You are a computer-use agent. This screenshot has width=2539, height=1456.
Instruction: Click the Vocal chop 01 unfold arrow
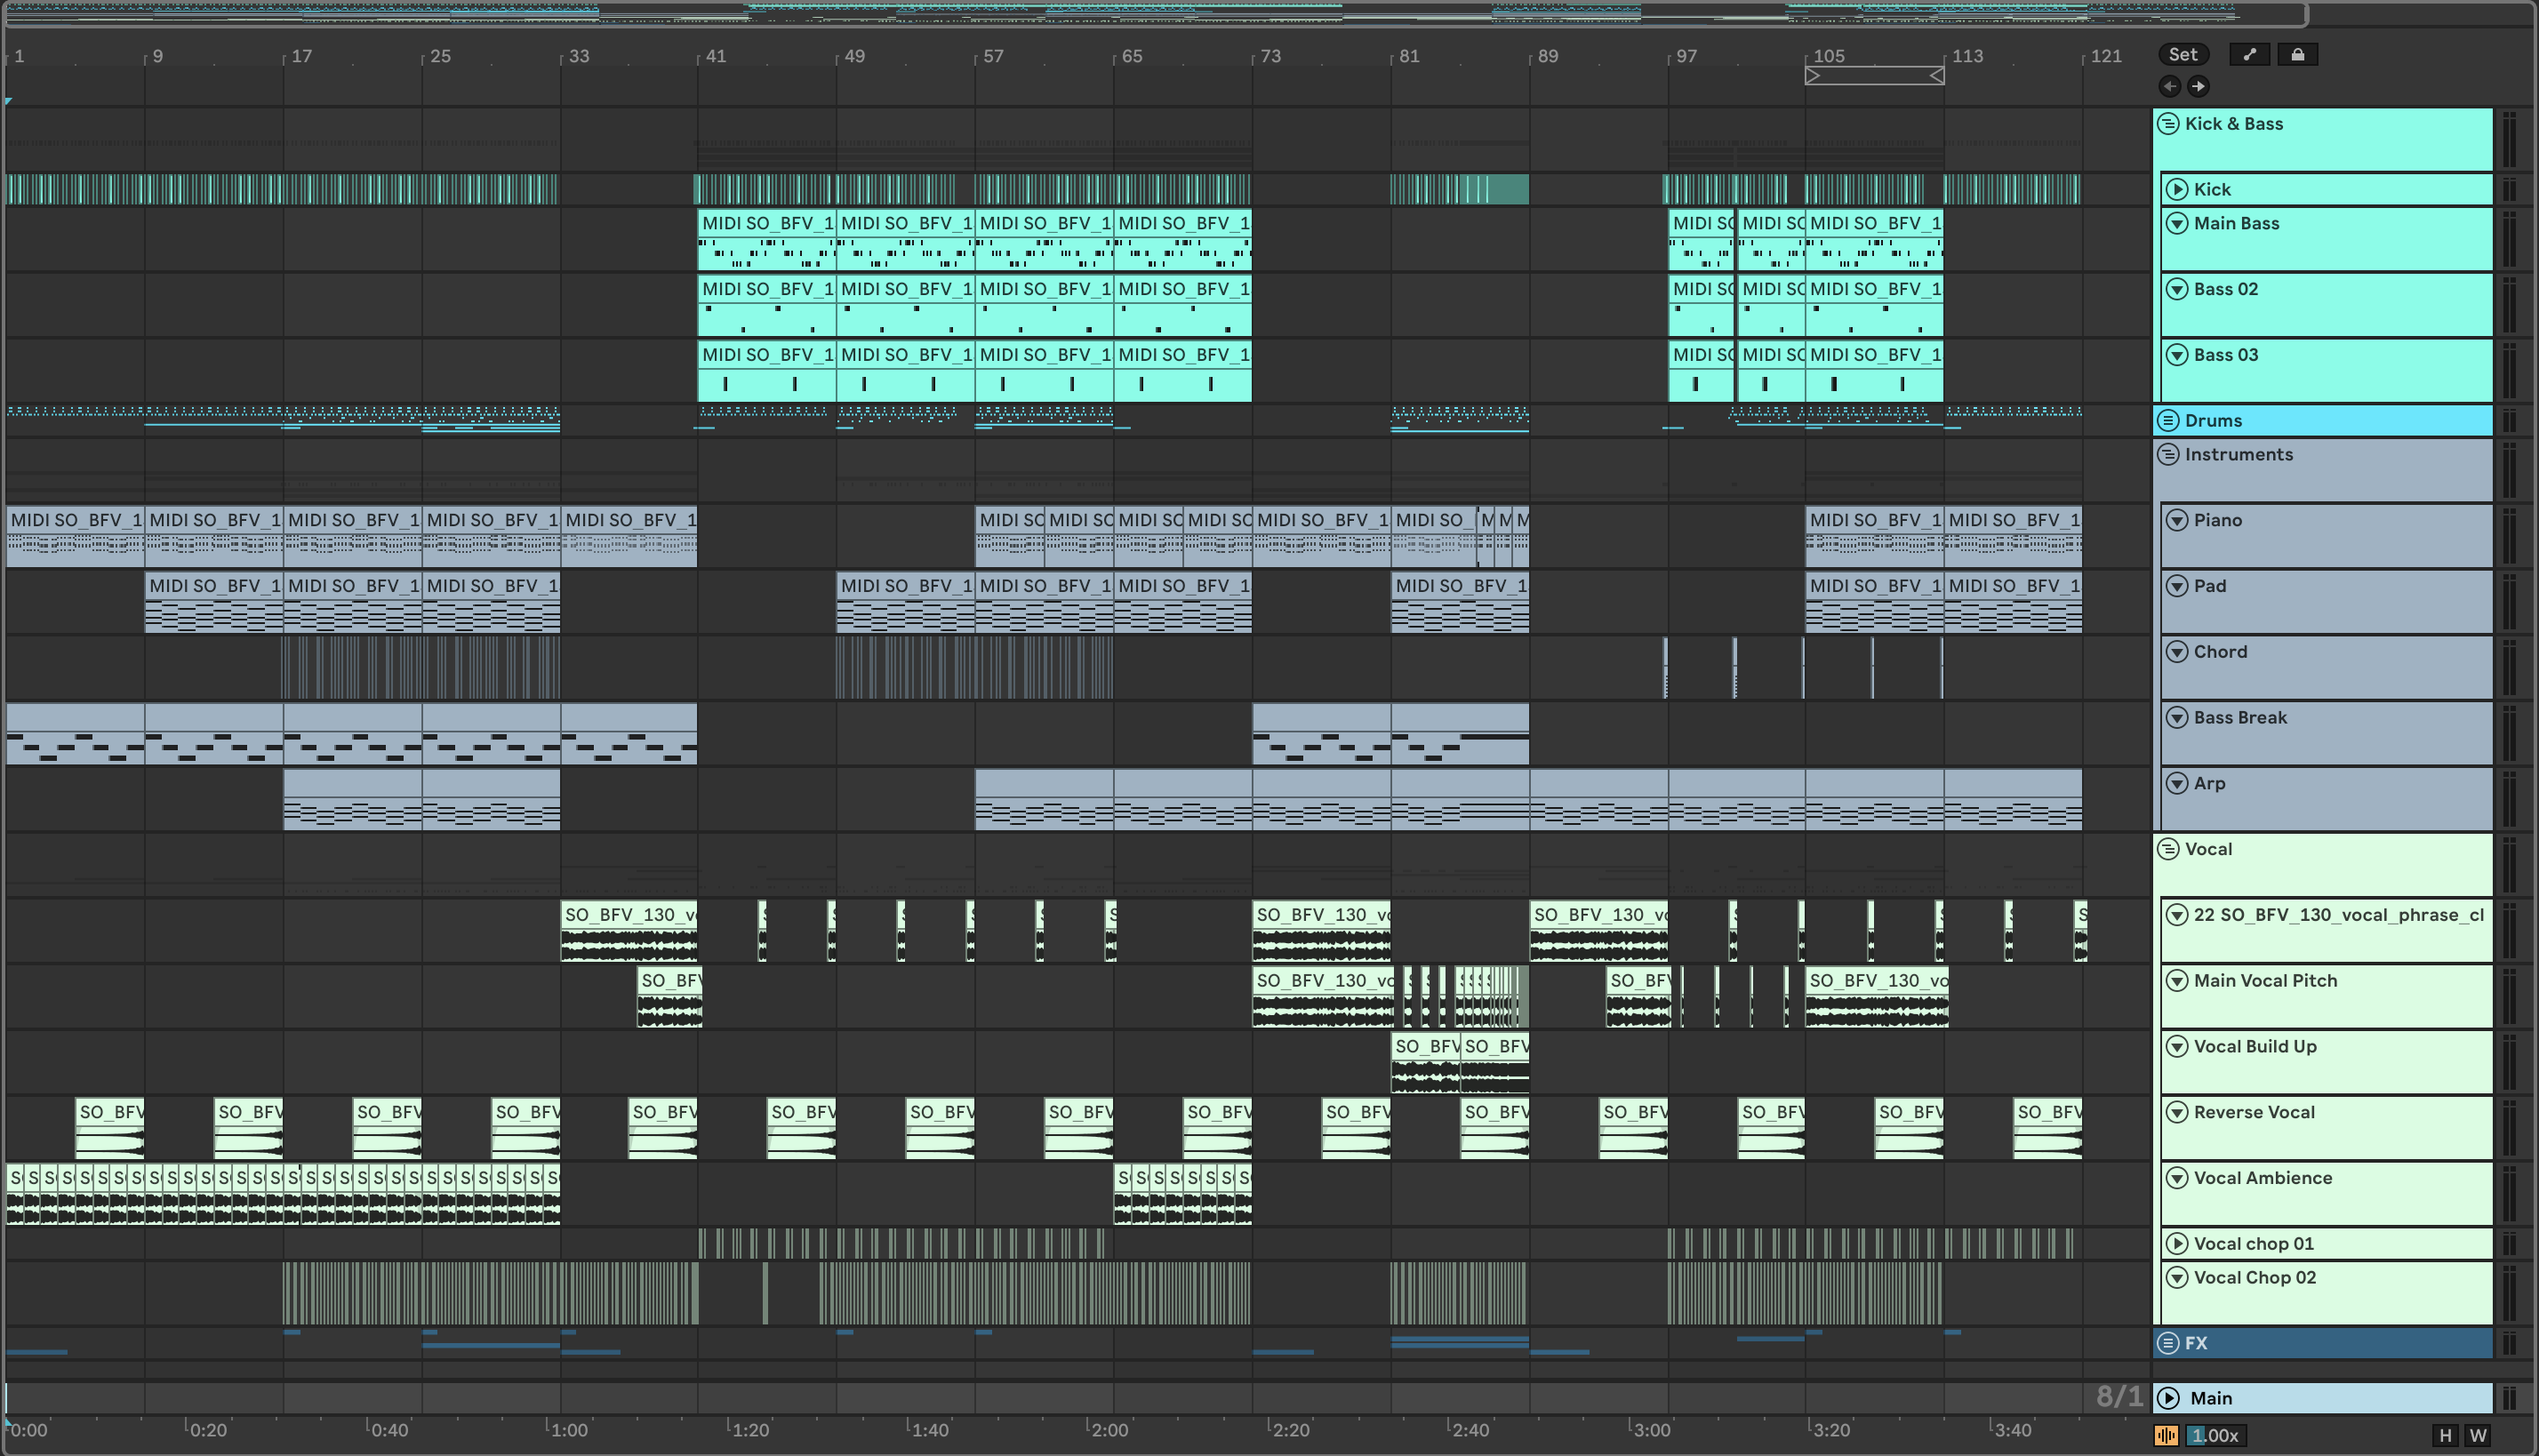tap(2177, 1244)
